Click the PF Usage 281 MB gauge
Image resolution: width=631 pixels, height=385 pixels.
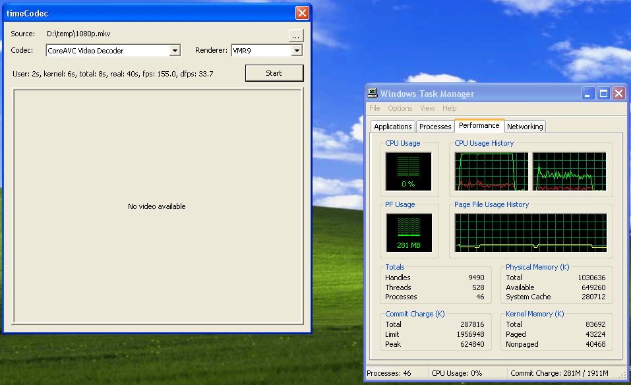tap(409, 233)
